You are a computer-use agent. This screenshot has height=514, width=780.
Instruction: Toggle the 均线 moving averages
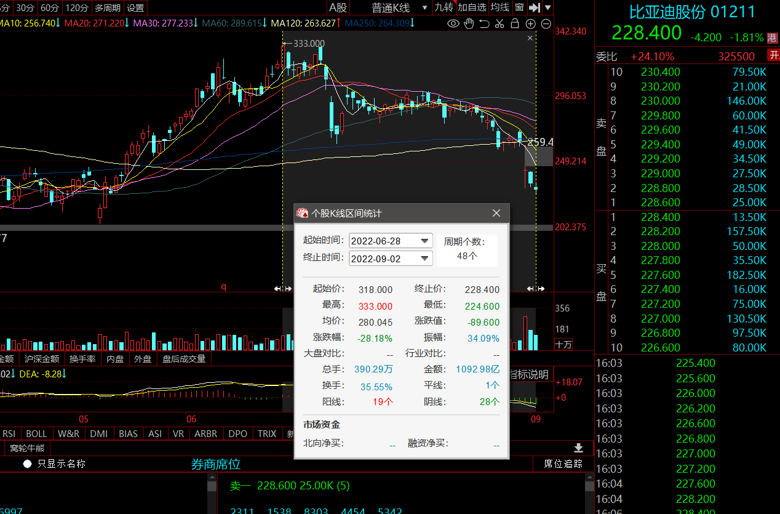click(x=499, y=7)
